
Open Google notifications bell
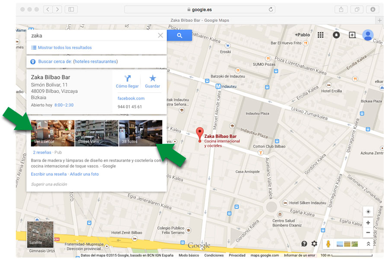[x=336, y=35]
